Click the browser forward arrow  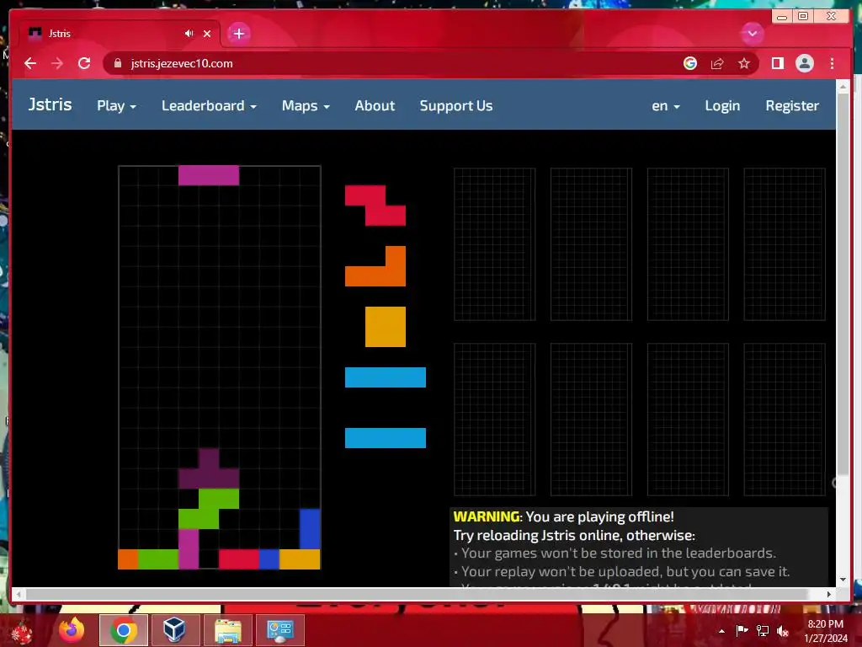coord(57,63)
